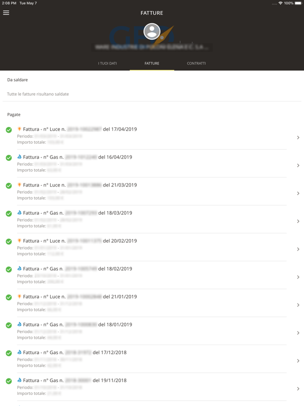Tap green paid checkmark for 18/02/2019 invoice
This screenshot has height=406, width=304.
point(9,269)
